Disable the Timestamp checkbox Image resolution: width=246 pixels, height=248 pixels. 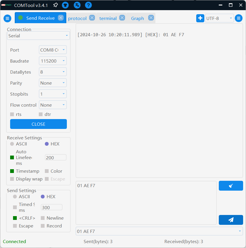[x=12, y=171]
